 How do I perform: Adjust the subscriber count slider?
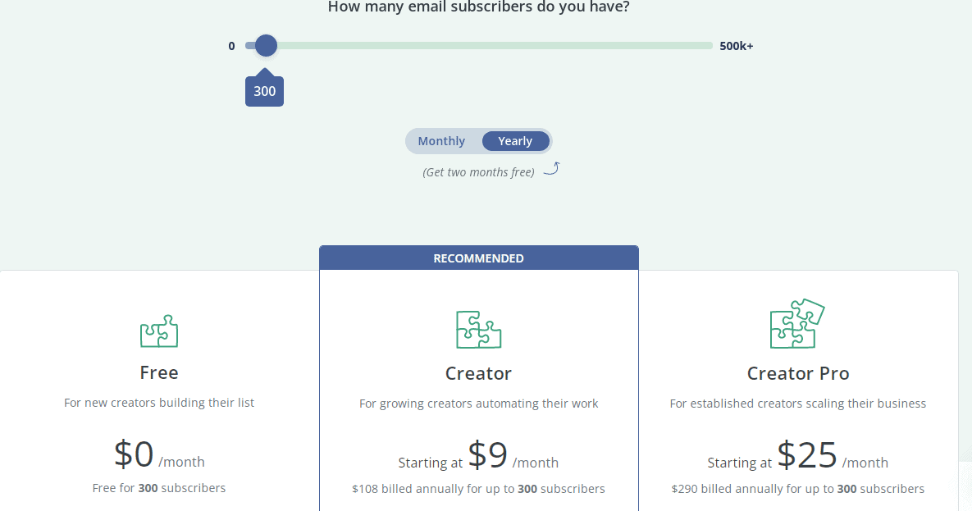[x=476, y=45]
